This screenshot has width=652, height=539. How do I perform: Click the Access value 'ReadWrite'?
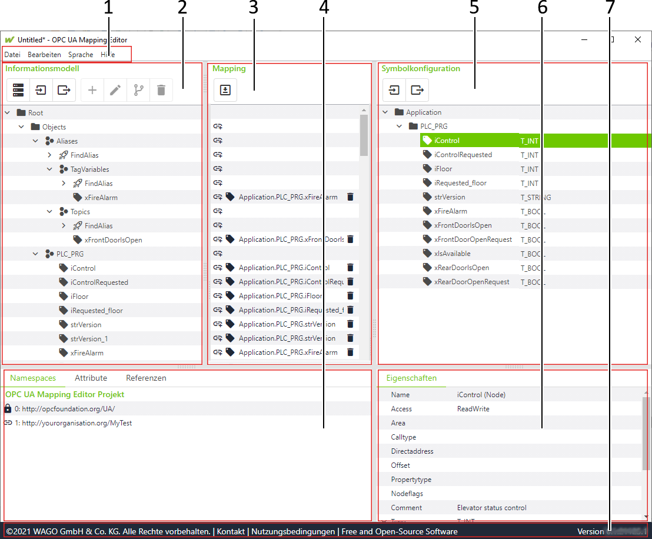click(x=473, y=409)
